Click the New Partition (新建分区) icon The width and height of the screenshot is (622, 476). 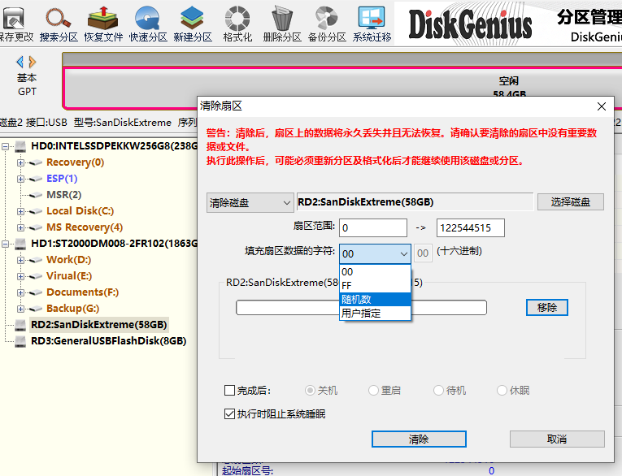[x=192, y=18]
